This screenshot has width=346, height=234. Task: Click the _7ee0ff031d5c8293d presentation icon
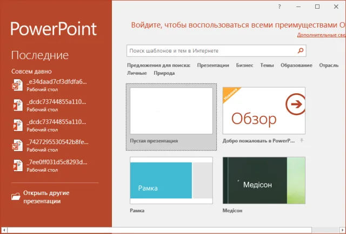pos(17,166)
